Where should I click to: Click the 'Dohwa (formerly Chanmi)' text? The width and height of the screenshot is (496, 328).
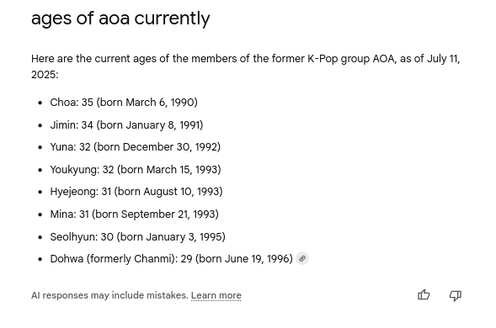(112, 259)
